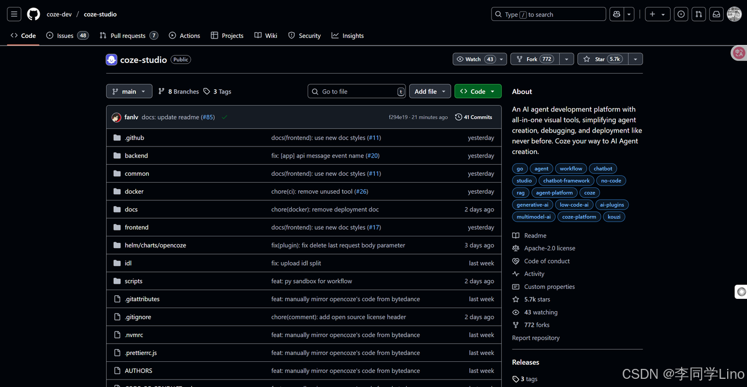This screenshot has width=747, height=387.
Task: Open the 41 Commits history link
Action: [473, 117]
